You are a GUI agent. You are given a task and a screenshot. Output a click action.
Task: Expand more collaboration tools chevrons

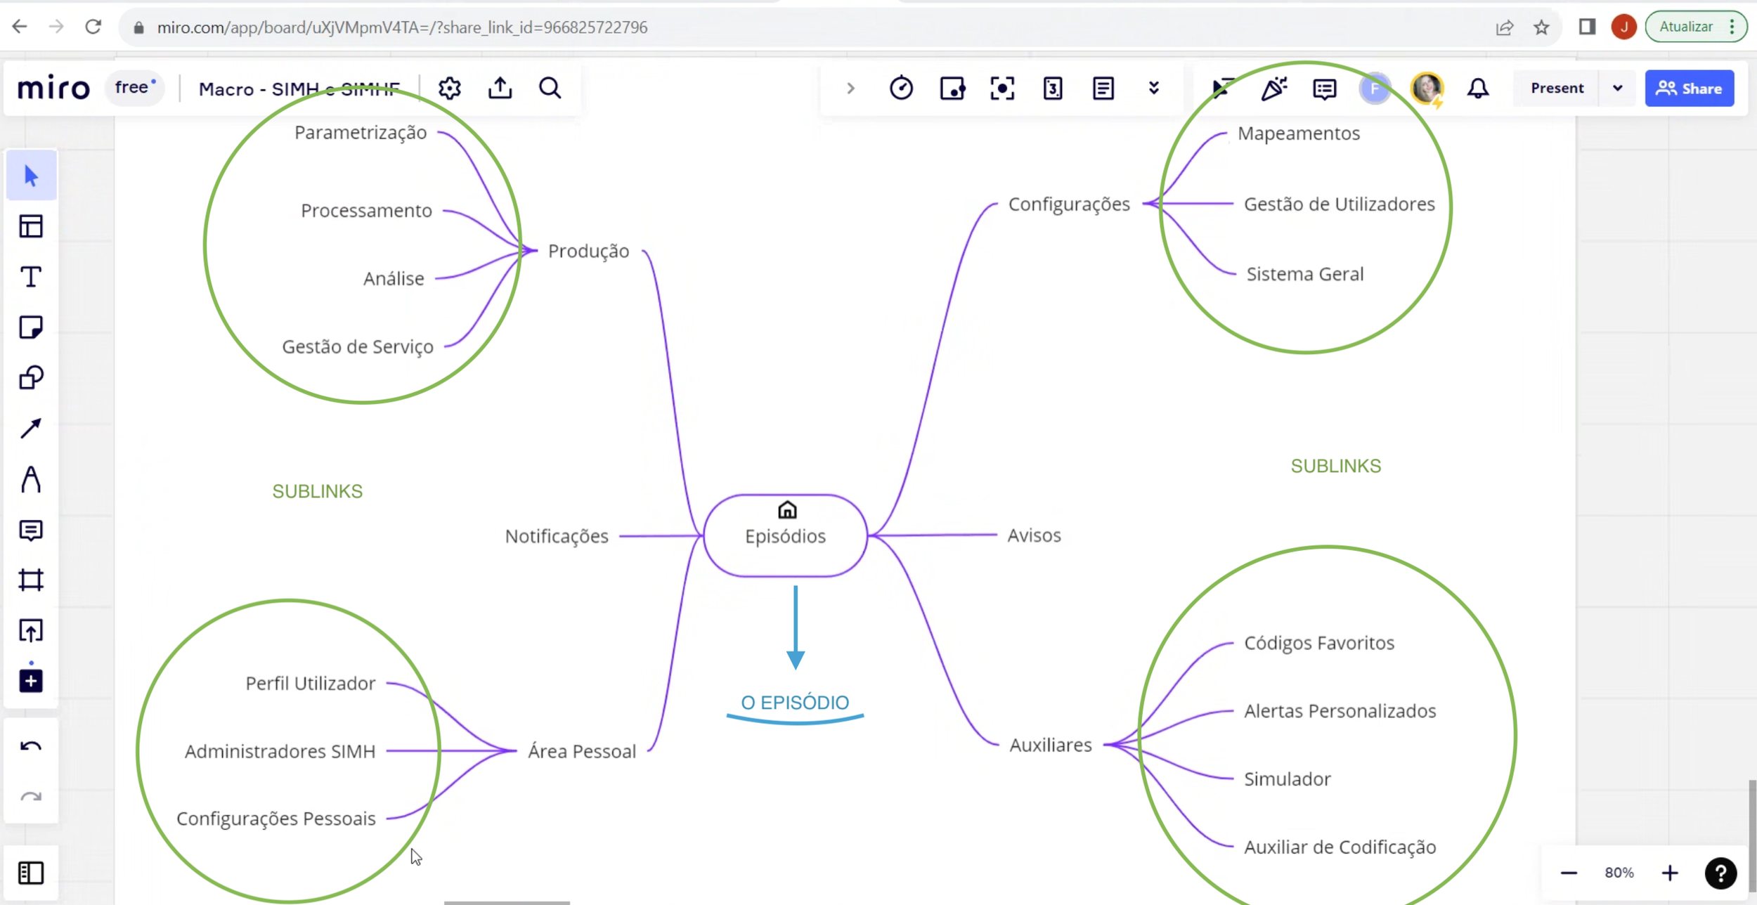click(x=1153, y=89)
